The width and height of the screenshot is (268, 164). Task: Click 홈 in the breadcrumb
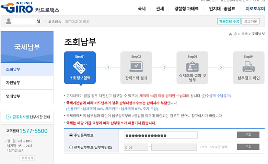pyautogui.click(x=235, y=34)
